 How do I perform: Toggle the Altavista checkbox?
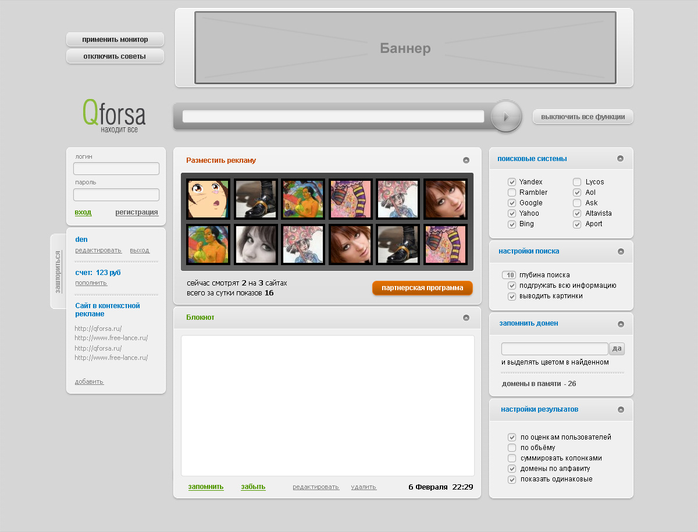(577, 213)
